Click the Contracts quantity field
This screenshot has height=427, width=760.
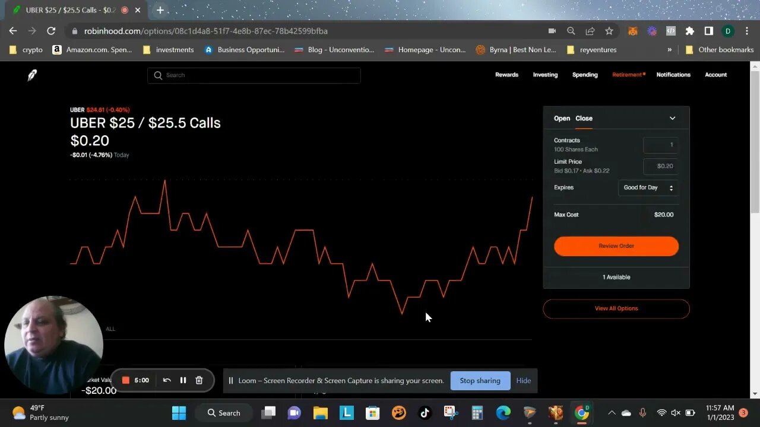[x=660, y=145]
